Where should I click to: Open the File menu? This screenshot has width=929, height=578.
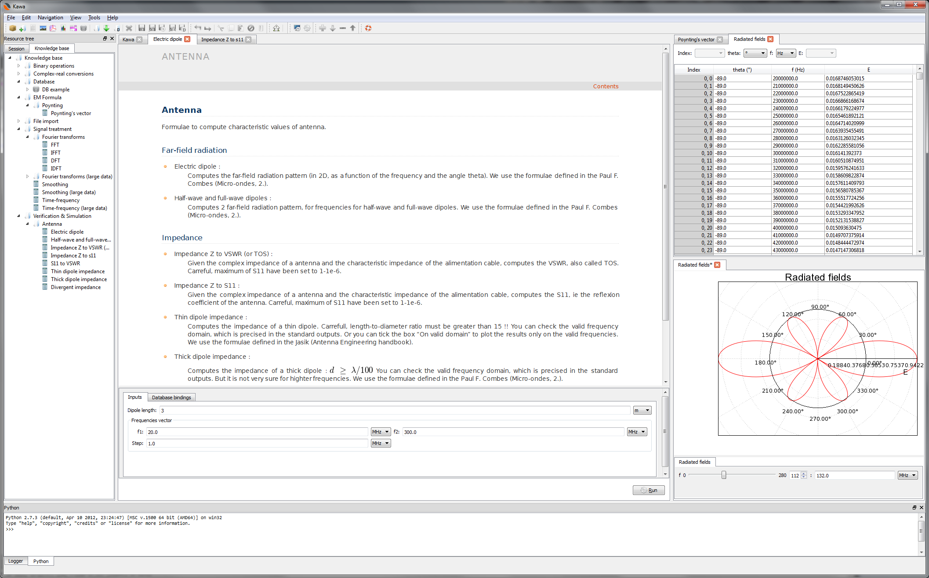coord(11,18)
